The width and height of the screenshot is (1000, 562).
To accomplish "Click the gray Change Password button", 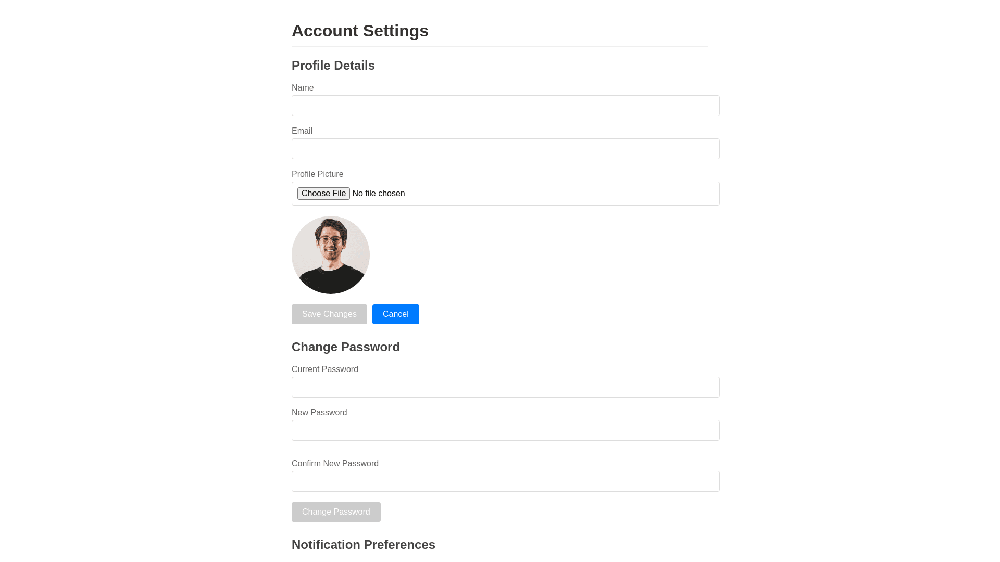I will coord(336,512).
